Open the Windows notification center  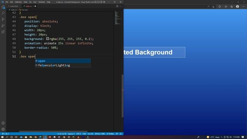243,137
